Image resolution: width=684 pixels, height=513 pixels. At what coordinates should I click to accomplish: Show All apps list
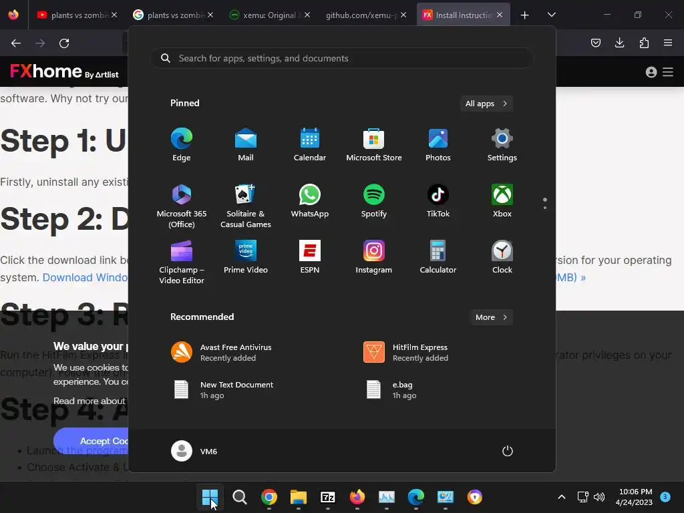tap(486, 104)
